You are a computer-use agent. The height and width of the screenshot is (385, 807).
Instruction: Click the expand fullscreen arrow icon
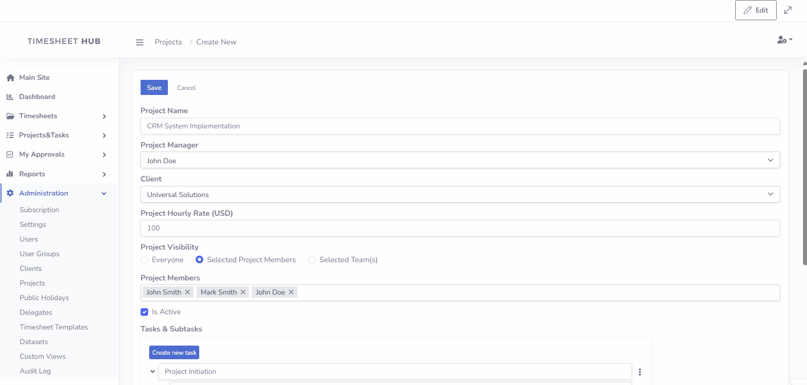pos(788,10)
